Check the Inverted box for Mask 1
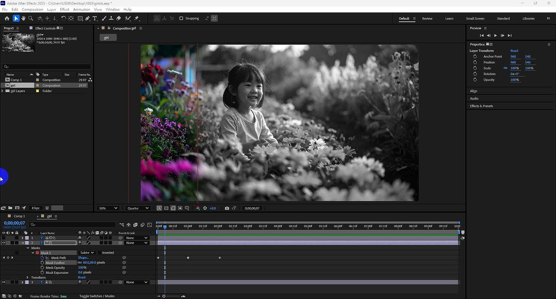The width and height of the screenshot is (556, 299). tap(99, 252)
